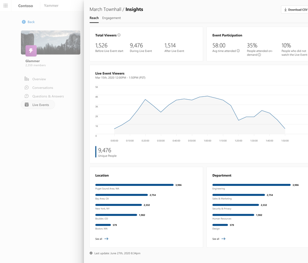Click the Conversations speech bubble icon
Screen dimensions: 308x263
27,88
